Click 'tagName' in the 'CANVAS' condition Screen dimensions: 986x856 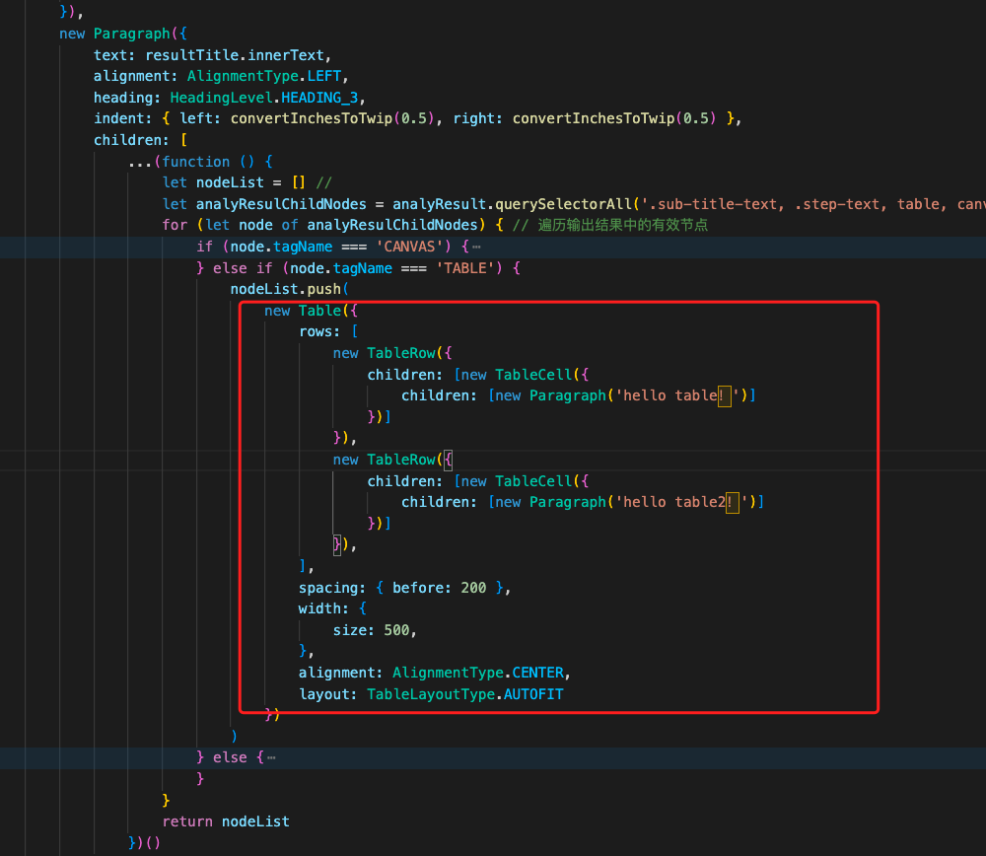tap(303, 247)
